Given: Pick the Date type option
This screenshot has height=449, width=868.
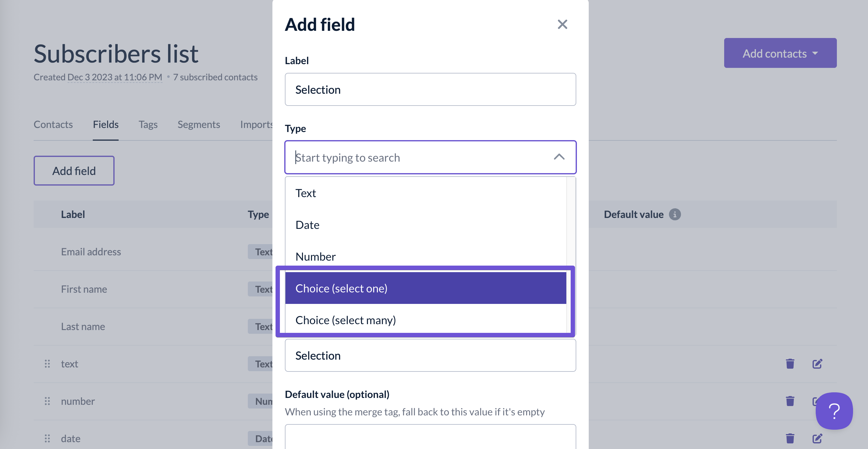Looking at the screenshot, I should (x=425, y=225).
